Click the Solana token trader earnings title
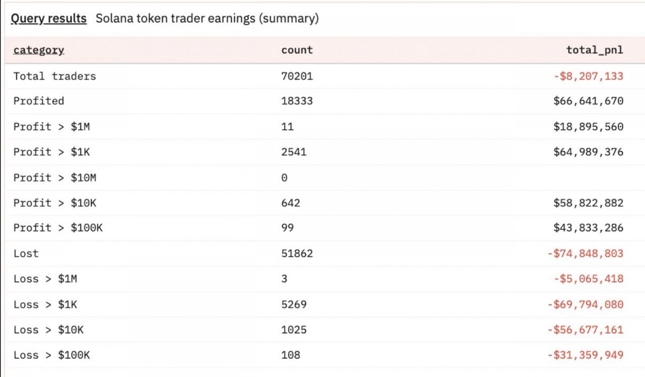Viewport: 645px width, 377px height. point(207,18)
